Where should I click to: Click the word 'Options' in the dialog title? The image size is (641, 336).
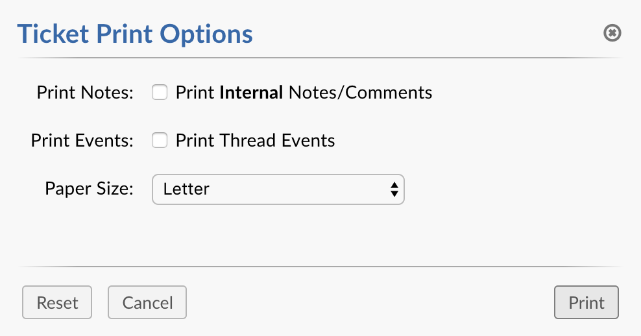[206, 35]
